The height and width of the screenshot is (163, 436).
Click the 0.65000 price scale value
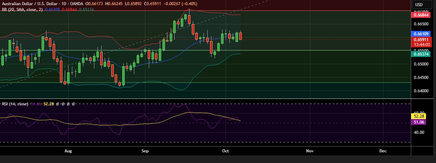tap(421, 64)
